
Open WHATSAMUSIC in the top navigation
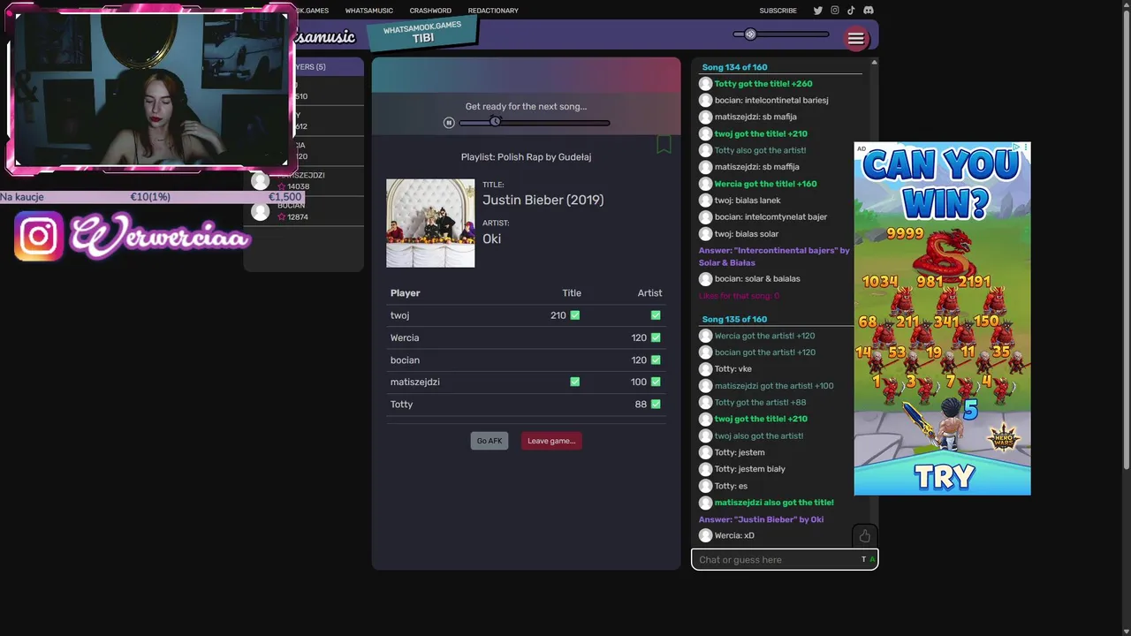pos(369,11)
